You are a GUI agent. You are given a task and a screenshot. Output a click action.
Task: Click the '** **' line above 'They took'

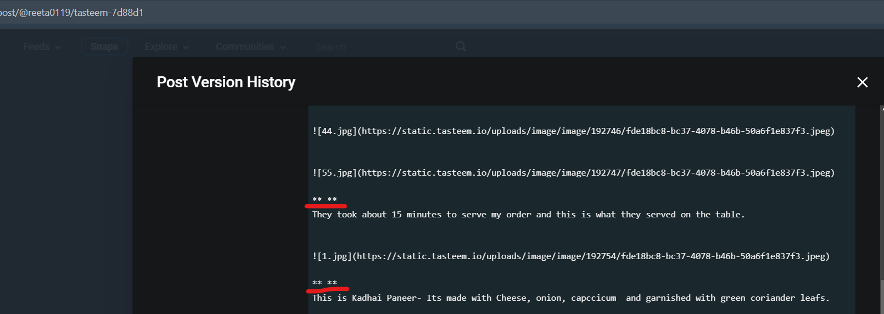(x=324, y=199)
